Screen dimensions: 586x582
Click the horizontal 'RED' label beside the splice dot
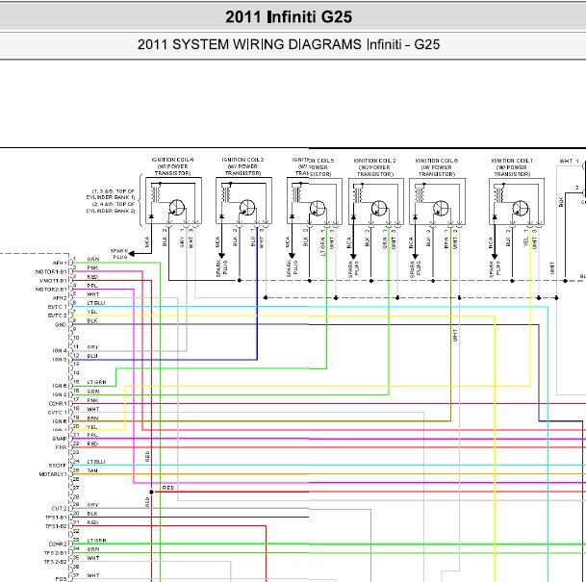point(168,488)
